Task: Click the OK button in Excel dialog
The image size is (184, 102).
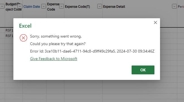Action: point(143,70)
